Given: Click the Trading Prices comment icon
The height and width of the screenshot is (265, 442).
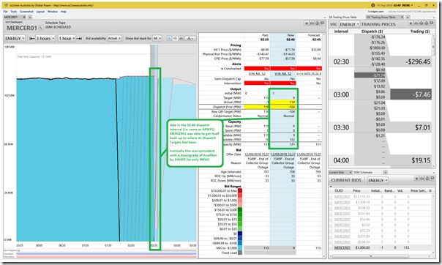Looking at the screenshot, I should pos(432,23).
